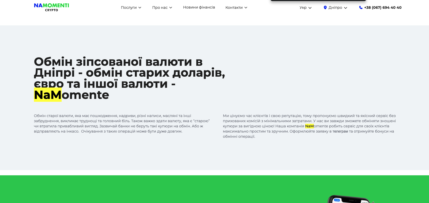Click highlighted NaM in right paragraph
The image size is (429, 203).
pyautogui.click(x=309, y=126)
